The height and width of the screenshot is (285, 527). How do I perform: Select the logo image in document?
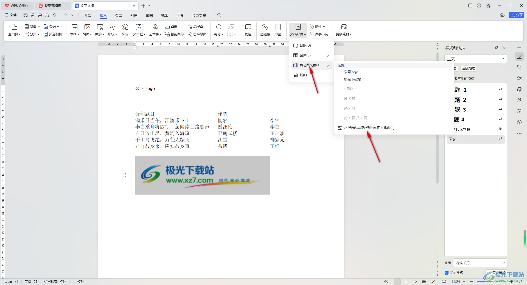(x=203, y=175)
